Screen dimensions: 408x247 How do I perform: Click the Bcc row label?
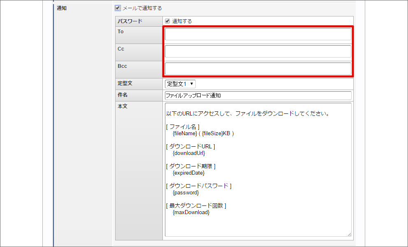122,66
